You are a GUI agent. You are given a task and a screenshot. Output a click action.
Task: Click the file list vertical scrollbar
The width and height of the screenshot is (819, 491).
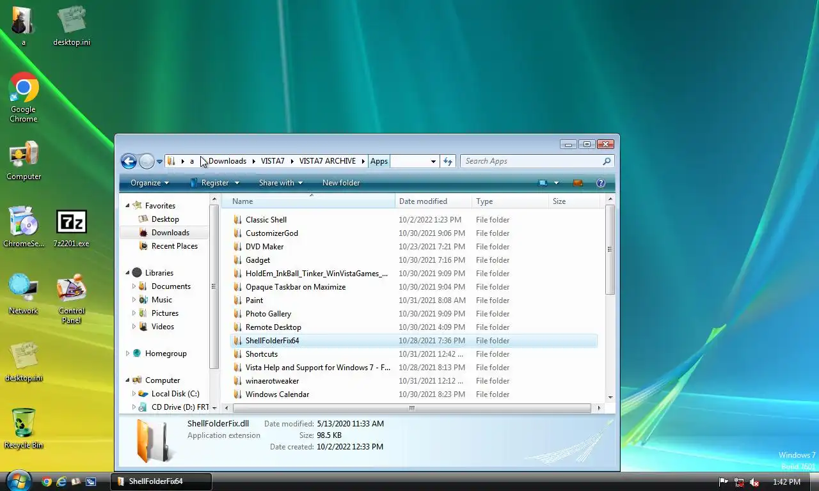tap(610, 249)
